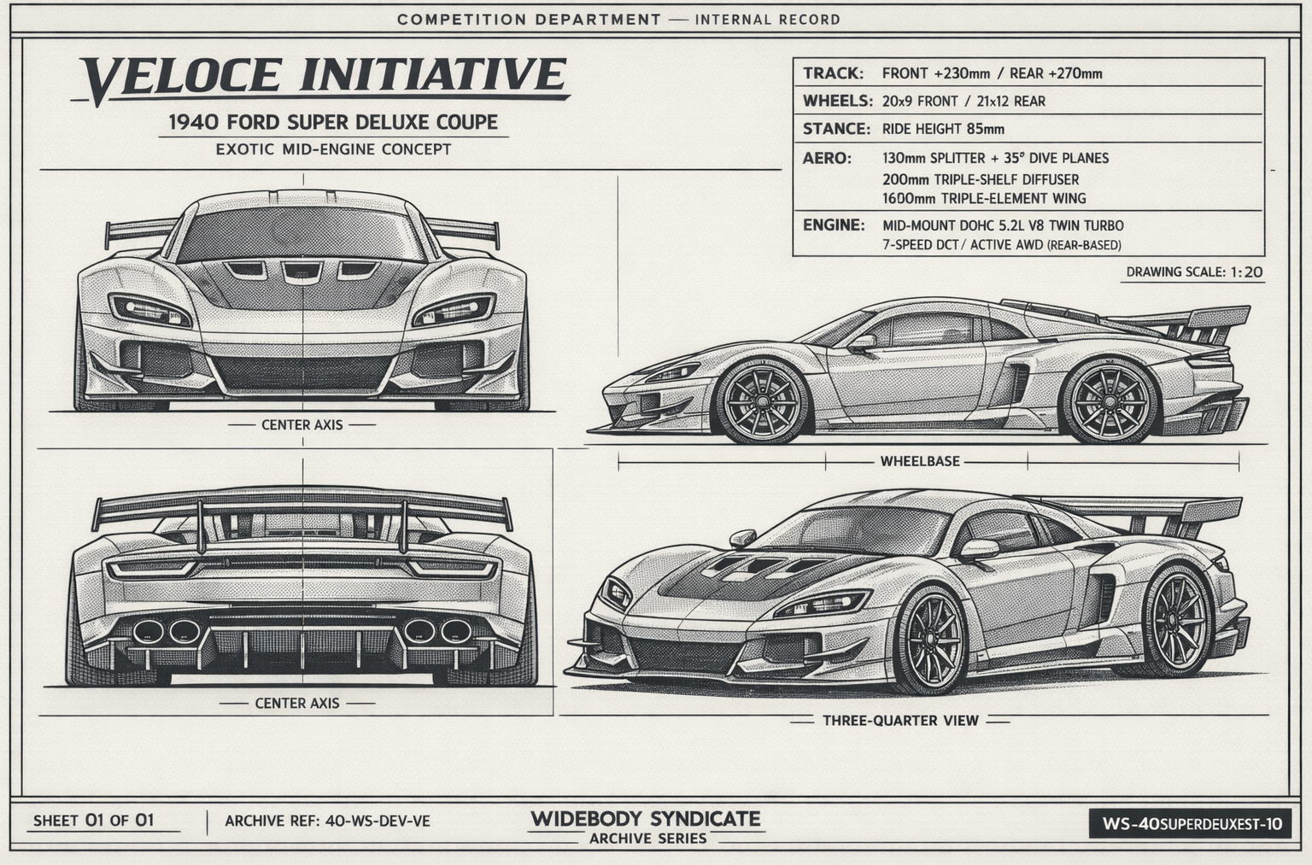Screen dimensions: 1312x865
Task: Click 'FRONT +230mm / REAR +270mm' value
Action: click(x=992, y=73)
